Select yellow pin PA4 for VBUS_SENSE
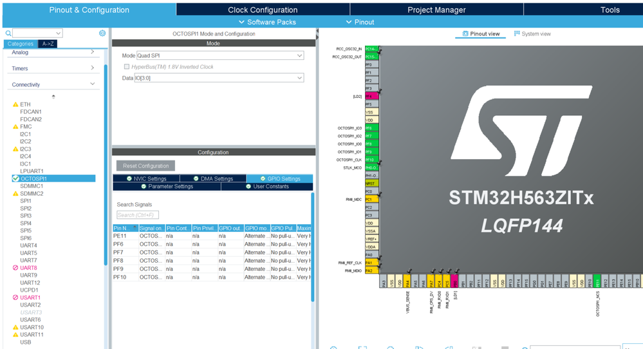Viewport: 643px width, 349px height. pos(407,281)
